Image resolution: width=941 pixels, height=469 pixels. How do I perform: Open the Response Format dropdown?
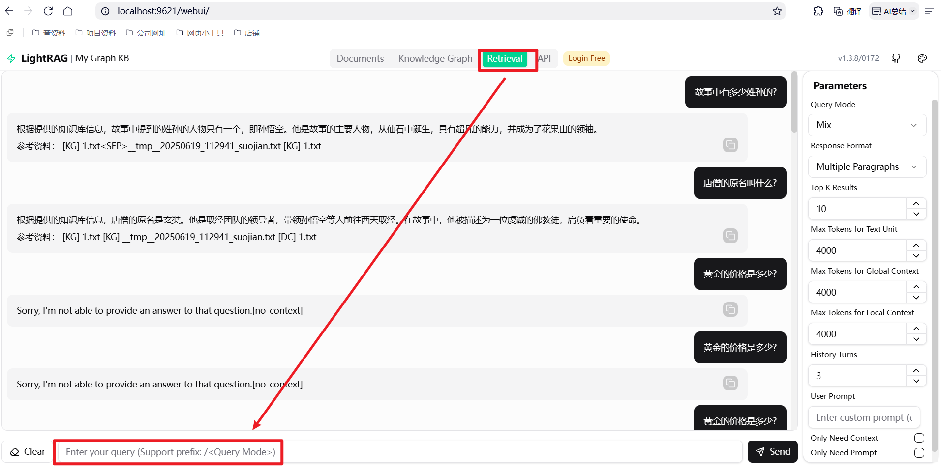click(866, 166)
